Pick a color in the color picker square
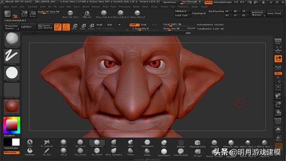The width and height of the screenshot is (286, 161). [x=12, y=125]
